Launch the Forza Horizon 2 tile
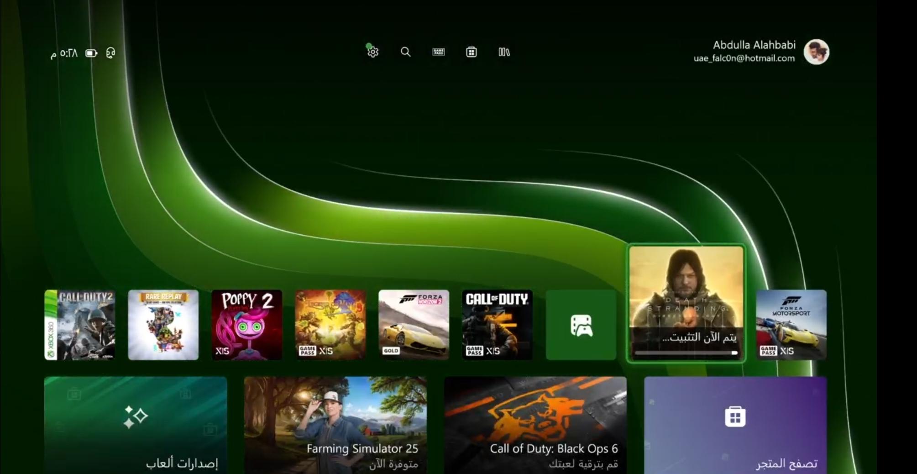 pyautogui.click(x=414, y=325)
